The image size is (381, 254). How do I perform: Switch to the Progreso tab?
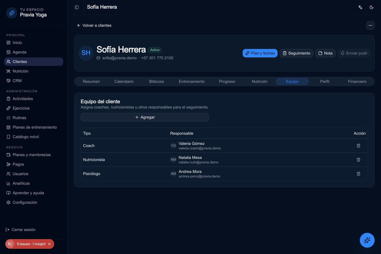pos(227,81)
